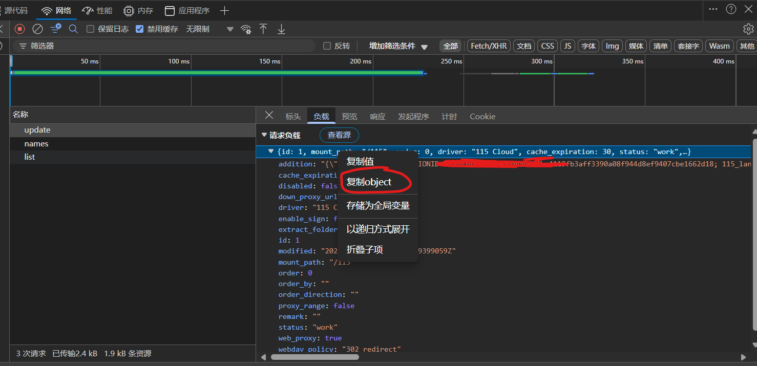Filter by Fetch/XHR requests
The width and height of the screenshot is (757, 366).
coord(489,46)
